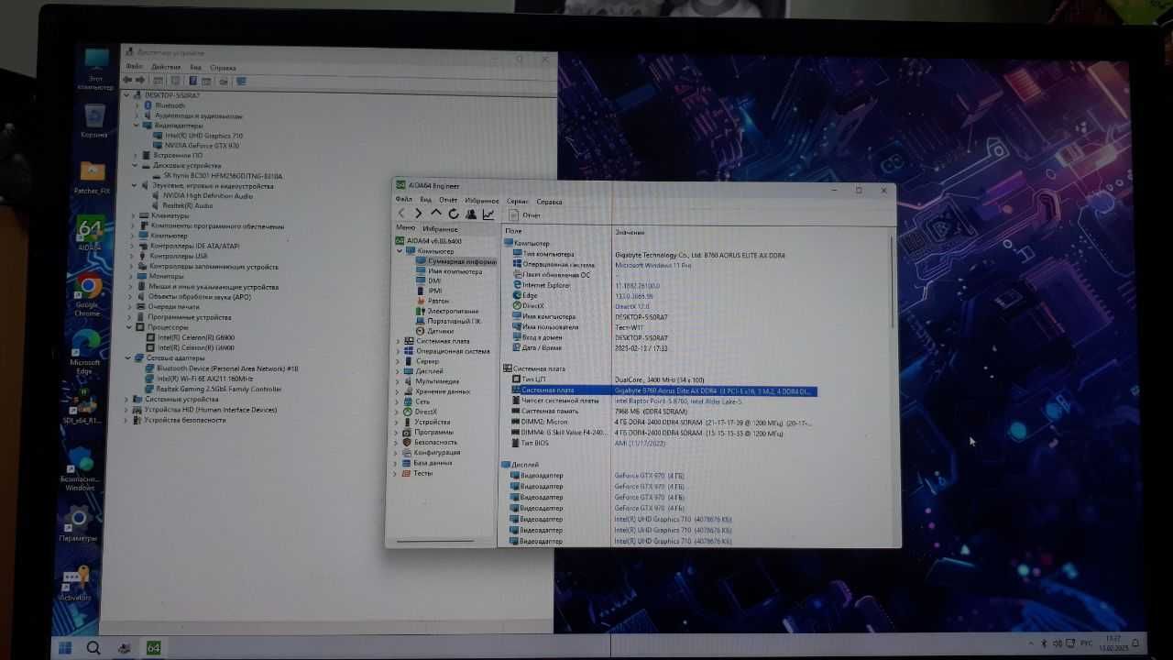
Task: Open the Избранное menu in AIDA64 menu bar
Action: pos(482,200)
